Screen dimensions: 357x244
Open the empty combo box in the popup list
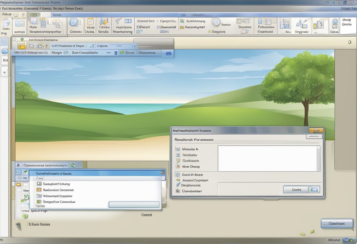tap(134, 205)
